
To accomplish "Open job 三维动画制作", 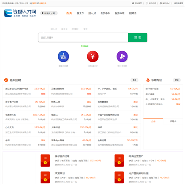I will click(58, 89).
